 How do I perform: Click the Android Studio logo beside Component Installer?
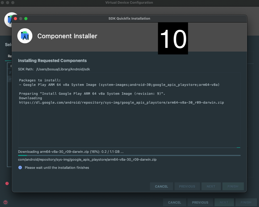click(x=25, y=36)
